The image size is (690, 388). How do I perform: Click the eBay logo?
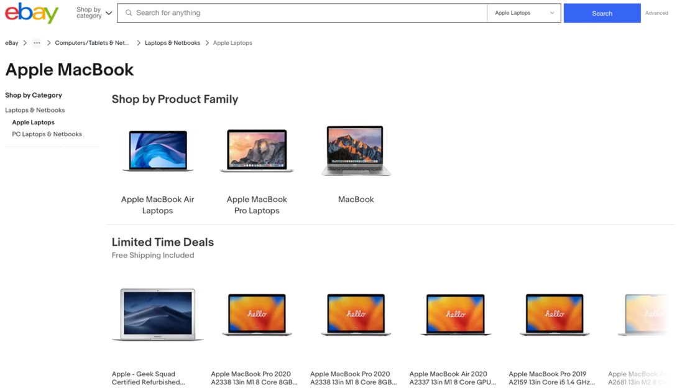pos(32,13)
